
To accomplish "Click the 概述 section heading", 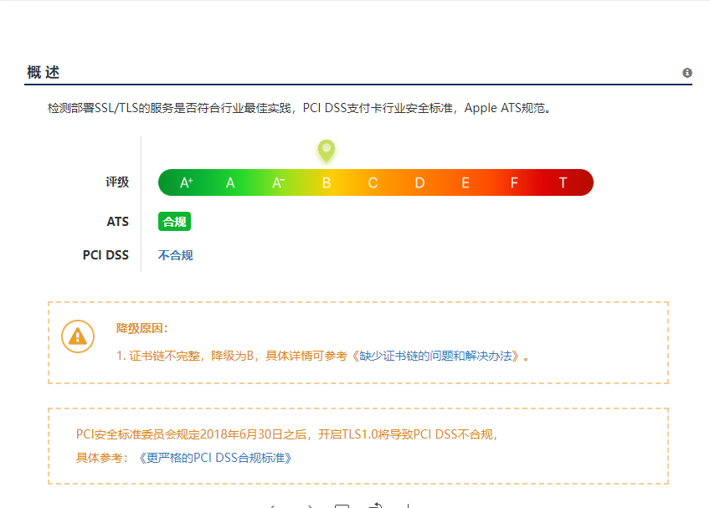I will pos(44,73).
